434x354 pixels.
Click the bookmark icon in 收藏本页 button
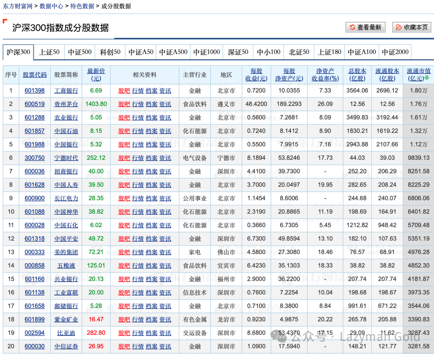coord(399,27)
